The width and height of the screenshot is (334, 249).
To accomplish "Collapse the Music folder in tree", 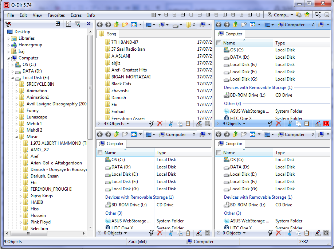I will click(x=17, y=137).
